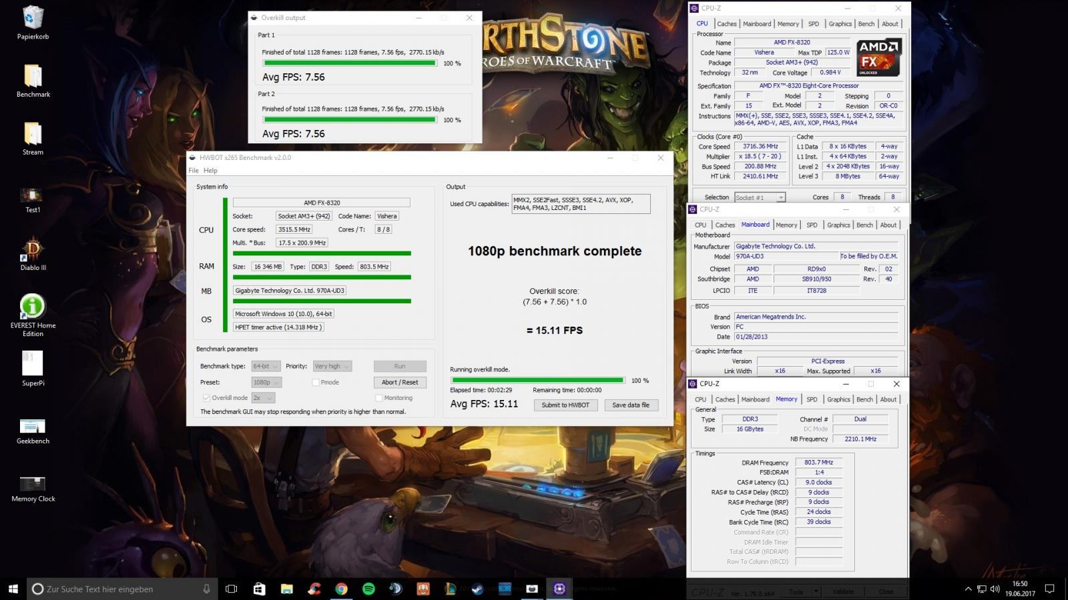Viewport: 1068px width, 600px height.
Task: Open the Action Center notification icon
Action: pos(1049,589)
